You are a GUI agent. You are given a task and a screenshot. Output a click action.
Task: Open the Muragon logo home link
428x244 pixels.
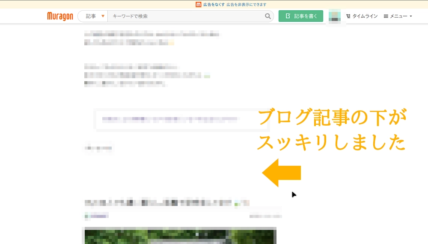tap(60, 16)
